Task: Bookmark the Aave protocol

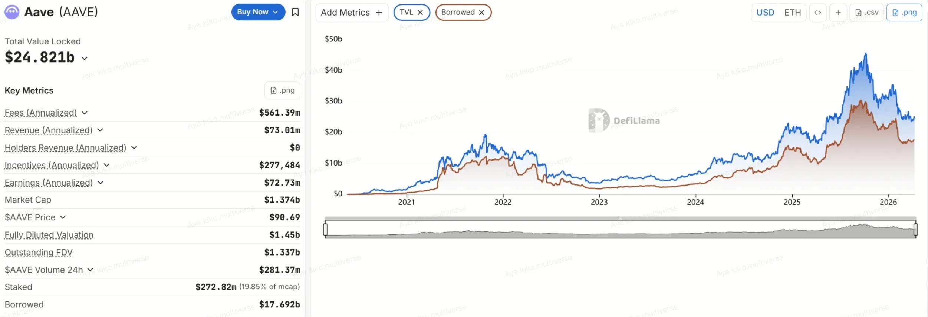Action: [295, 12]
